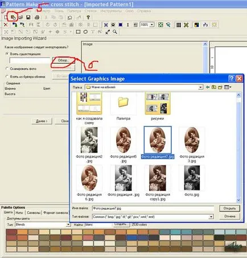Go up one folder level in dialog
The image size is (247, 258).
click(214, 87)
